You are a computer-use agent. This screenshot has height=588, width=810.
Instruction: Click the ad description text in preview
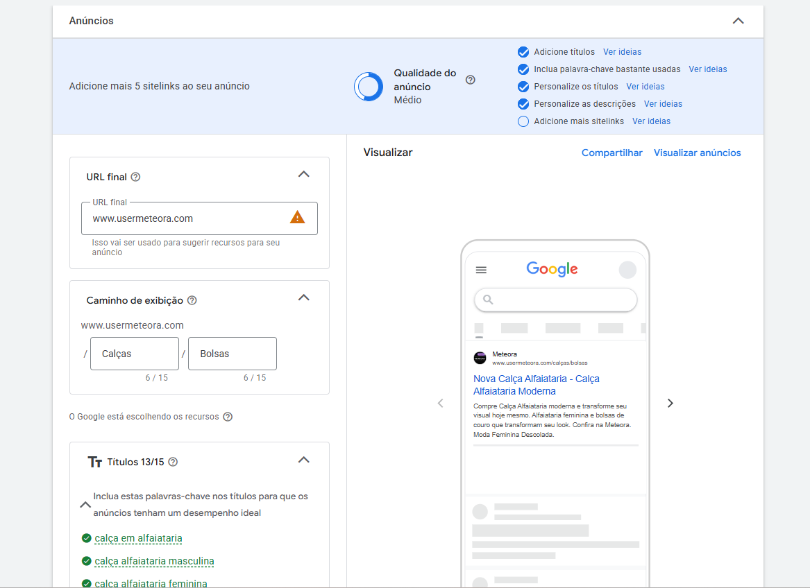tap(552, 420)
